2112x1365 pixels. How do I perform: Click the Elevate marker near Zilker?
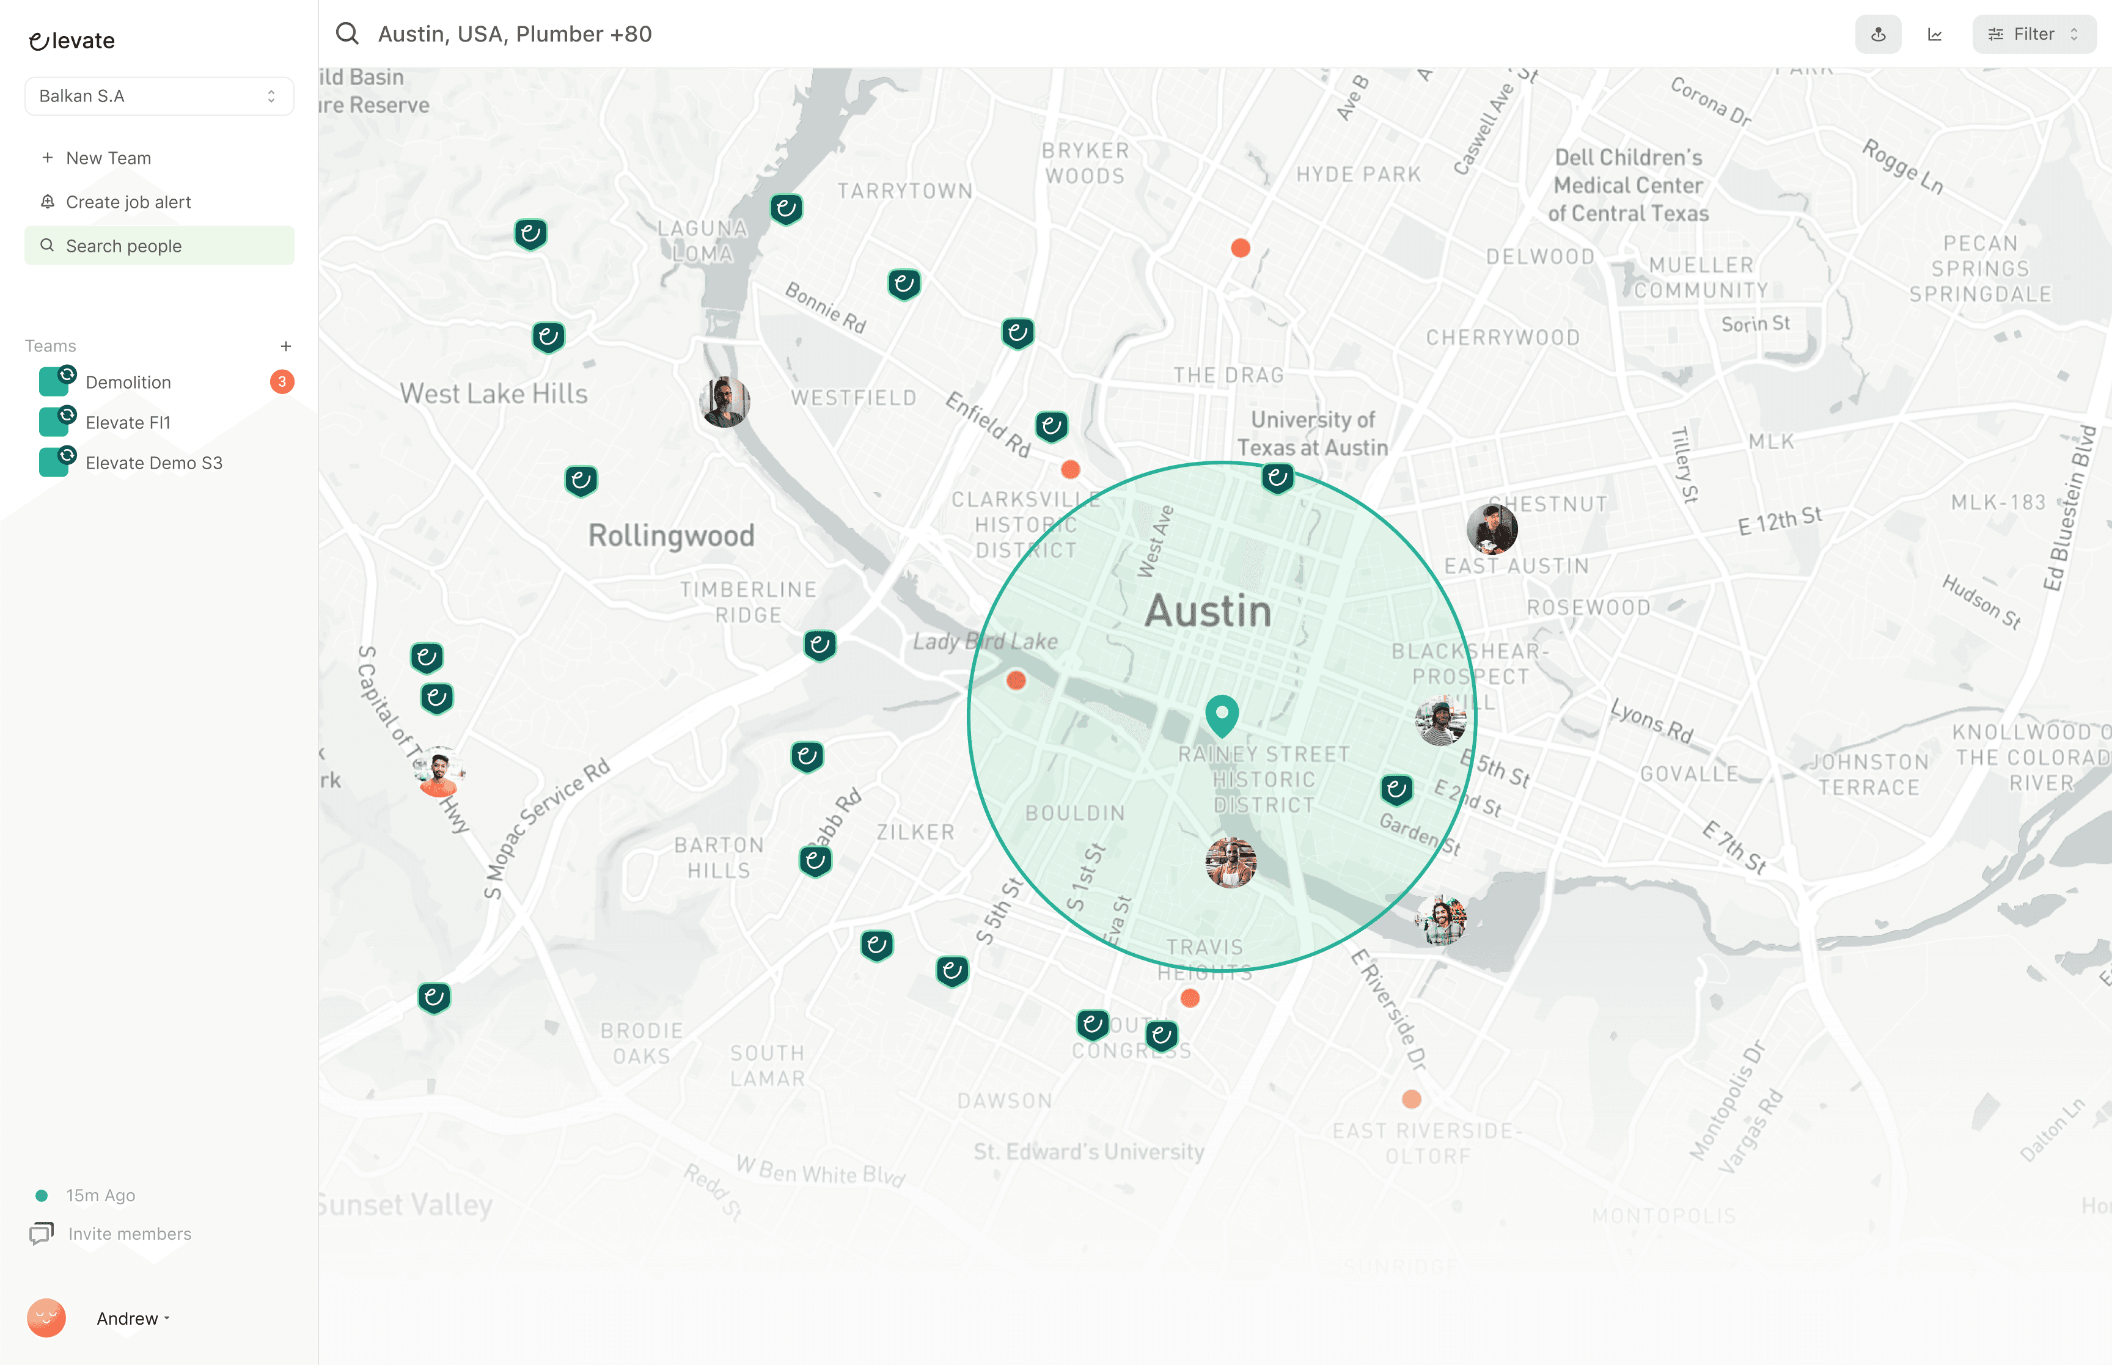[x=815, y=860]
